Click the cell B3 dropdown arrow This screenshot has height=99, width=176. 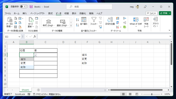tap(35, 55)
